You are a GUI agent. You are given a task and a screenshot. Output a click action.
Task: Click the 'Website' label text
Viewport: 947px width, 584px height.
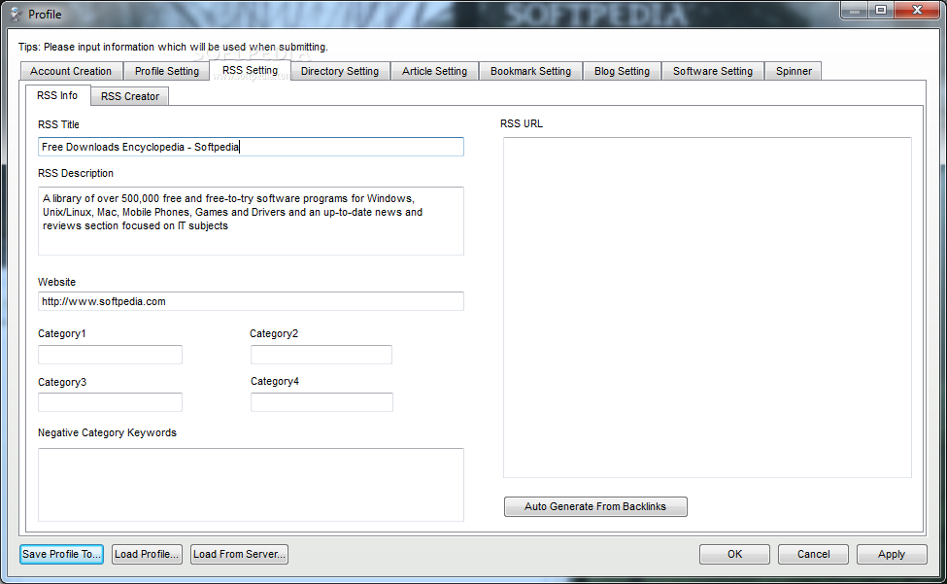click(56, 282)
